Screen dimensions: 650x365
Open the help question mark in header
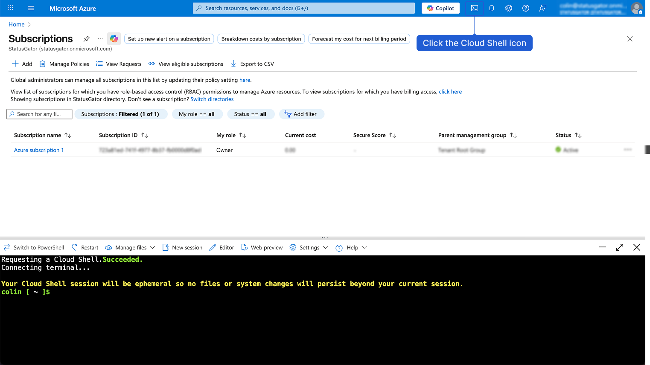(x=526, y=8)
